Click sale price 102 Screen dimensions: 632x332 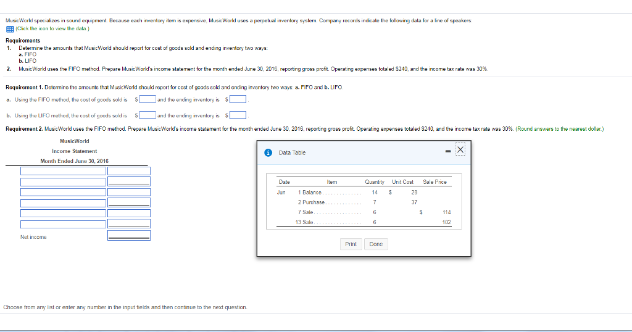point(447,222)
